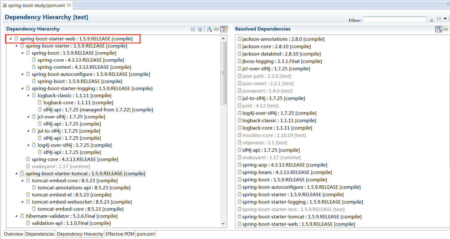The width and height of the screenshot is (450, 239).
Task: Click jar icon of junit
Action: click(239, 106)
